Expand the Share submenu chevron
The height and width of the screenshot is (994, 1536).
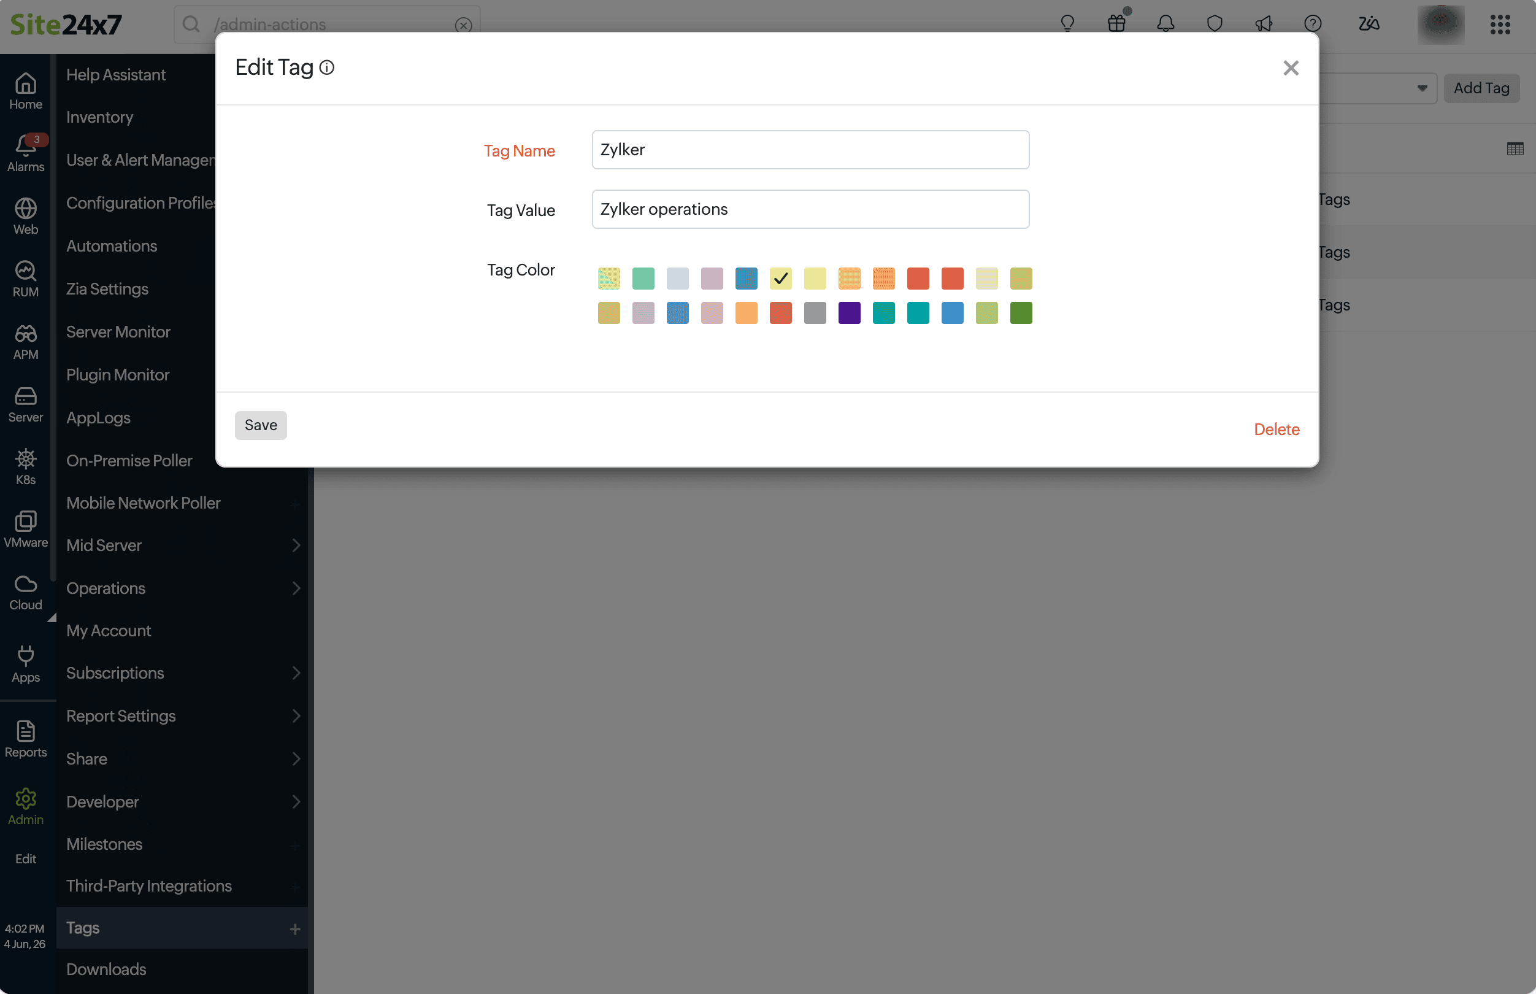296,758
